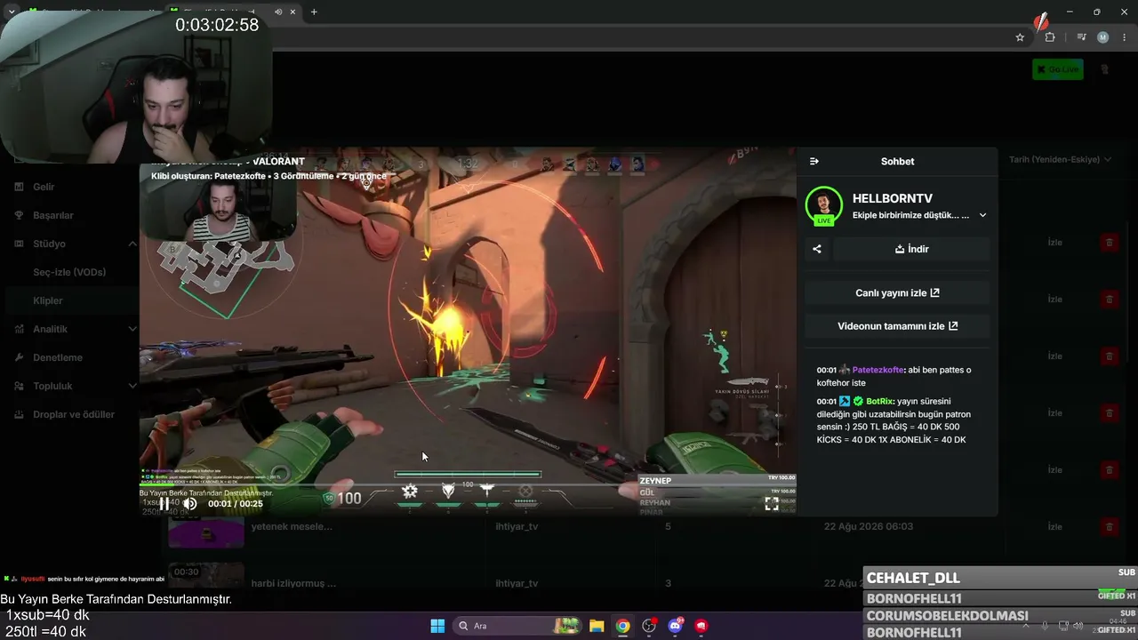The width and height of the screenshot is (1138, 640).
Task: Open Discord from the taskbar
Action: tap(675, 626)
